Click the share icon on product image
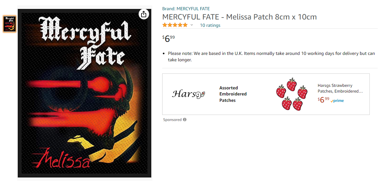The height and width of the screenshot is (196, 387). point(144,14)
